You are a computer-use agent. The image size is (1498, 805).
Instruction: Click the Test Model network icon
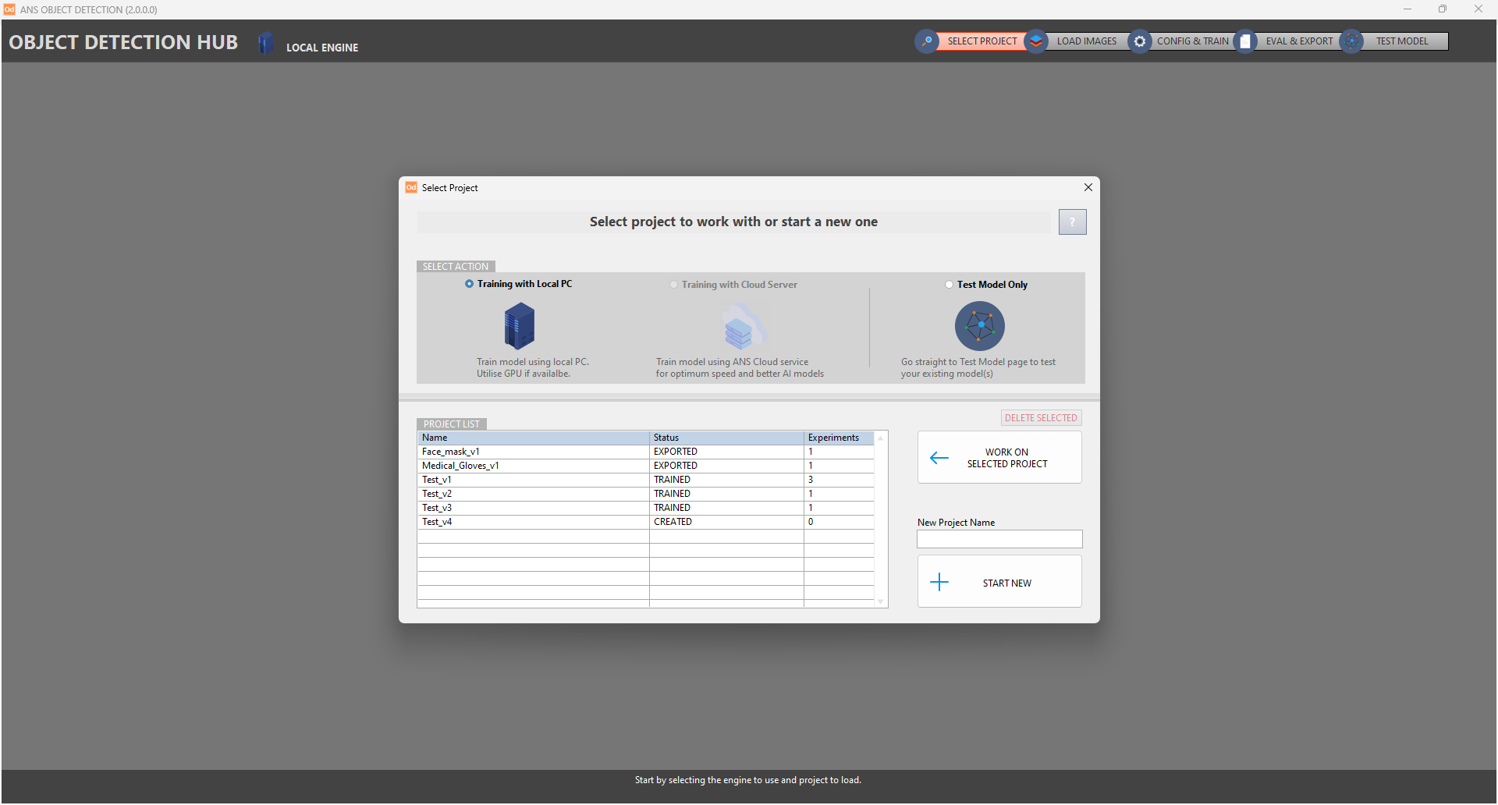pyautogui.click(x=1352, y=41)
